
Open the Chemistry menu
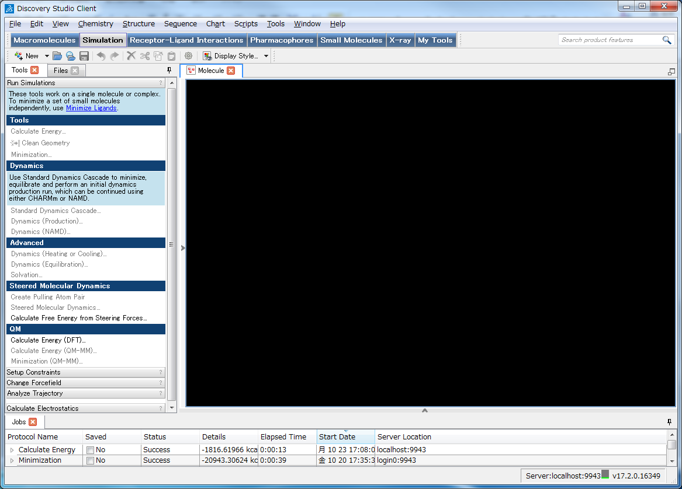95,24
